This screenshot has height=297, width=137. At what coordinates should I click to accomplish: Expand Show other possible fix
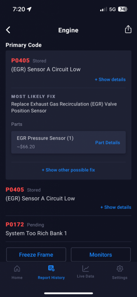[68, 170]
